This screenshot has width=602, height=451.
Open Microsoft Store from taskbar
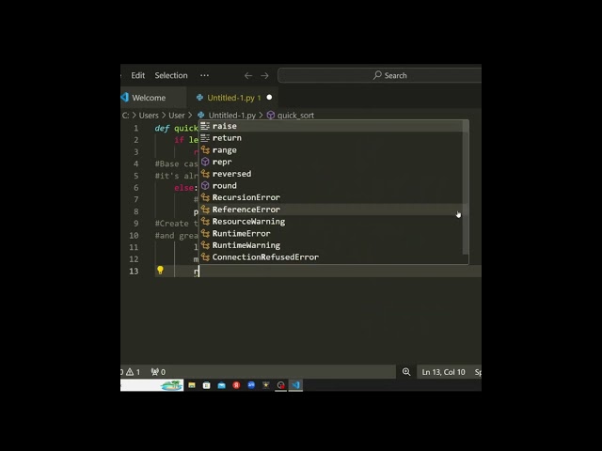coord(207,385)
